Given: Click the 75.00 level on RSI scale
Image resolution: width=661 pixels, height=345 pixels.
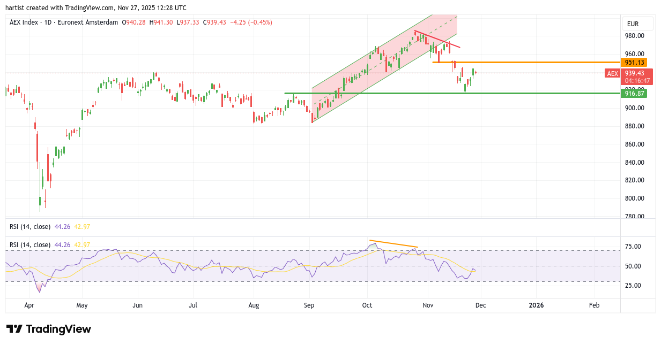Looking at the screenshot, I should [x=633, y=247].
